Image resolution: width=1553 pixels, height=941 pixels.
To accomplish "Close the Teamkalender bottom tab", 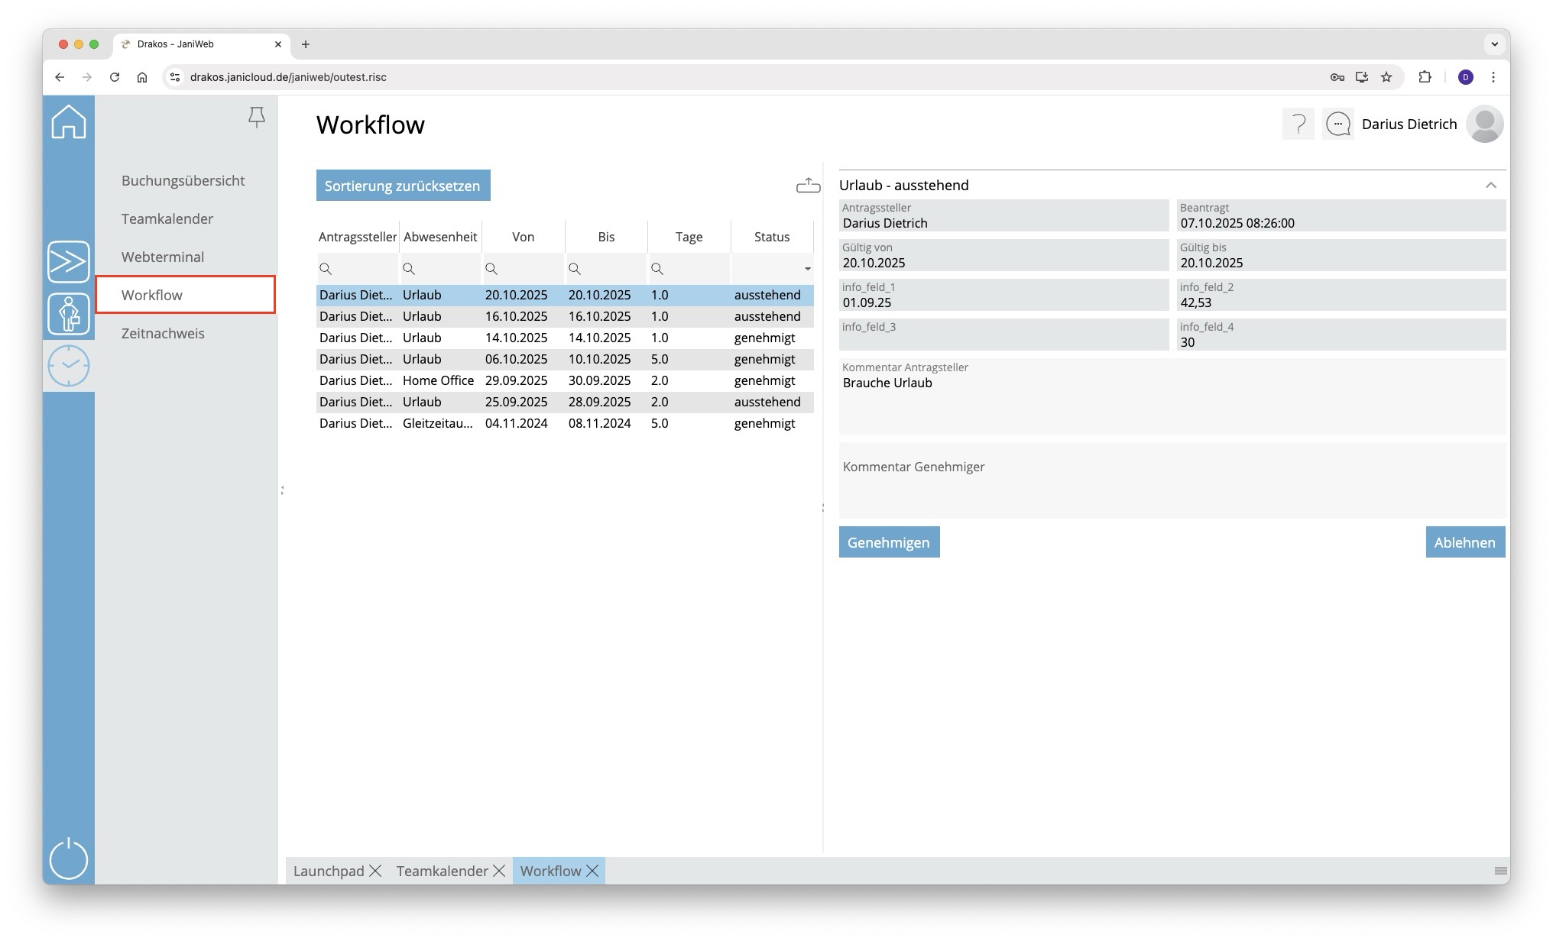I will tap(499, 871).
